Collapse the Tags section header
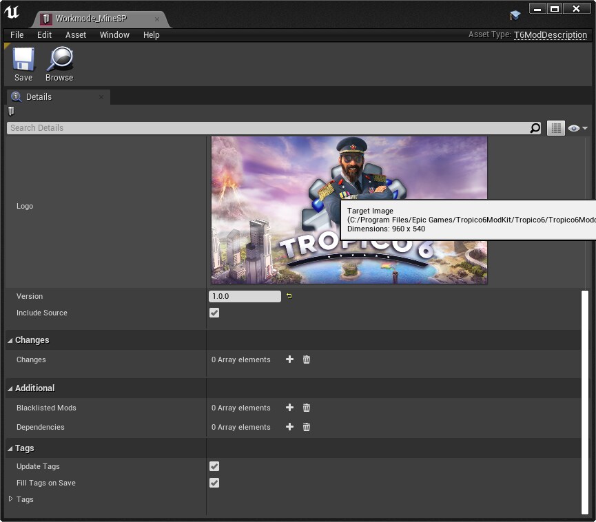This screenshot has width=596, height=522. coord(10,449)
